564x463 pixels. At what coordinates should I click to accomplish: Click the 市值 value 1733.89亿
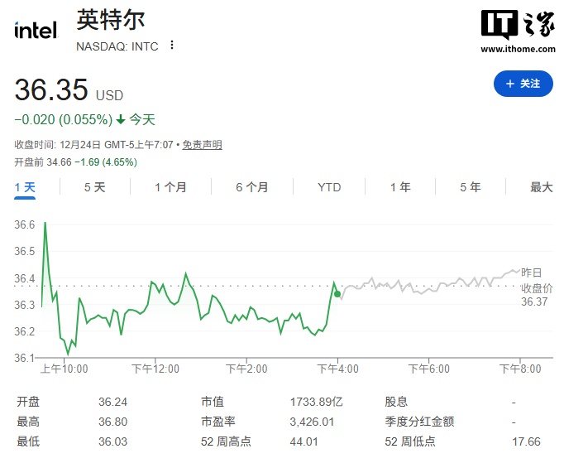tap(316, 402)
